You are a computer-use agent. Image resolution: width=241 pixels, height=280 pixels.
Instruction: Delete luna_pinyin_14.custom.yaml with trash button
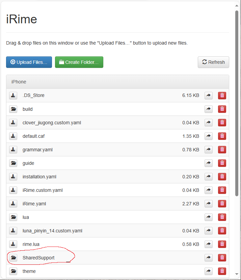[x=222, y=231]
